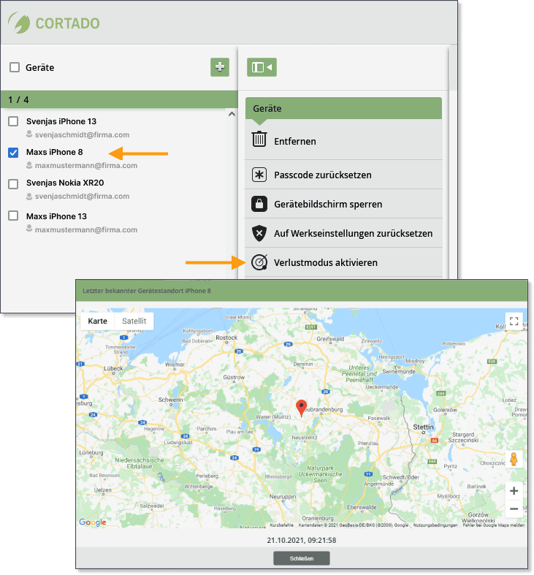Zoom in on the map
This screenshot has width=534, height=575.
[514, 491]
